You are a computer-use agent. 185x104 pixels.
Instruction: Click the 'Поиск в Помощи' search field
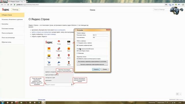(x=161, y=10)
